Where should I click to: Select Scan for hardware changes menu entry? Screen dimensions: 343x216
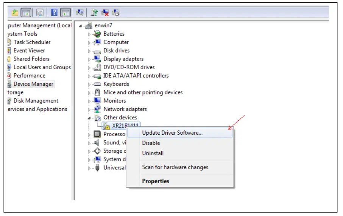180,167
